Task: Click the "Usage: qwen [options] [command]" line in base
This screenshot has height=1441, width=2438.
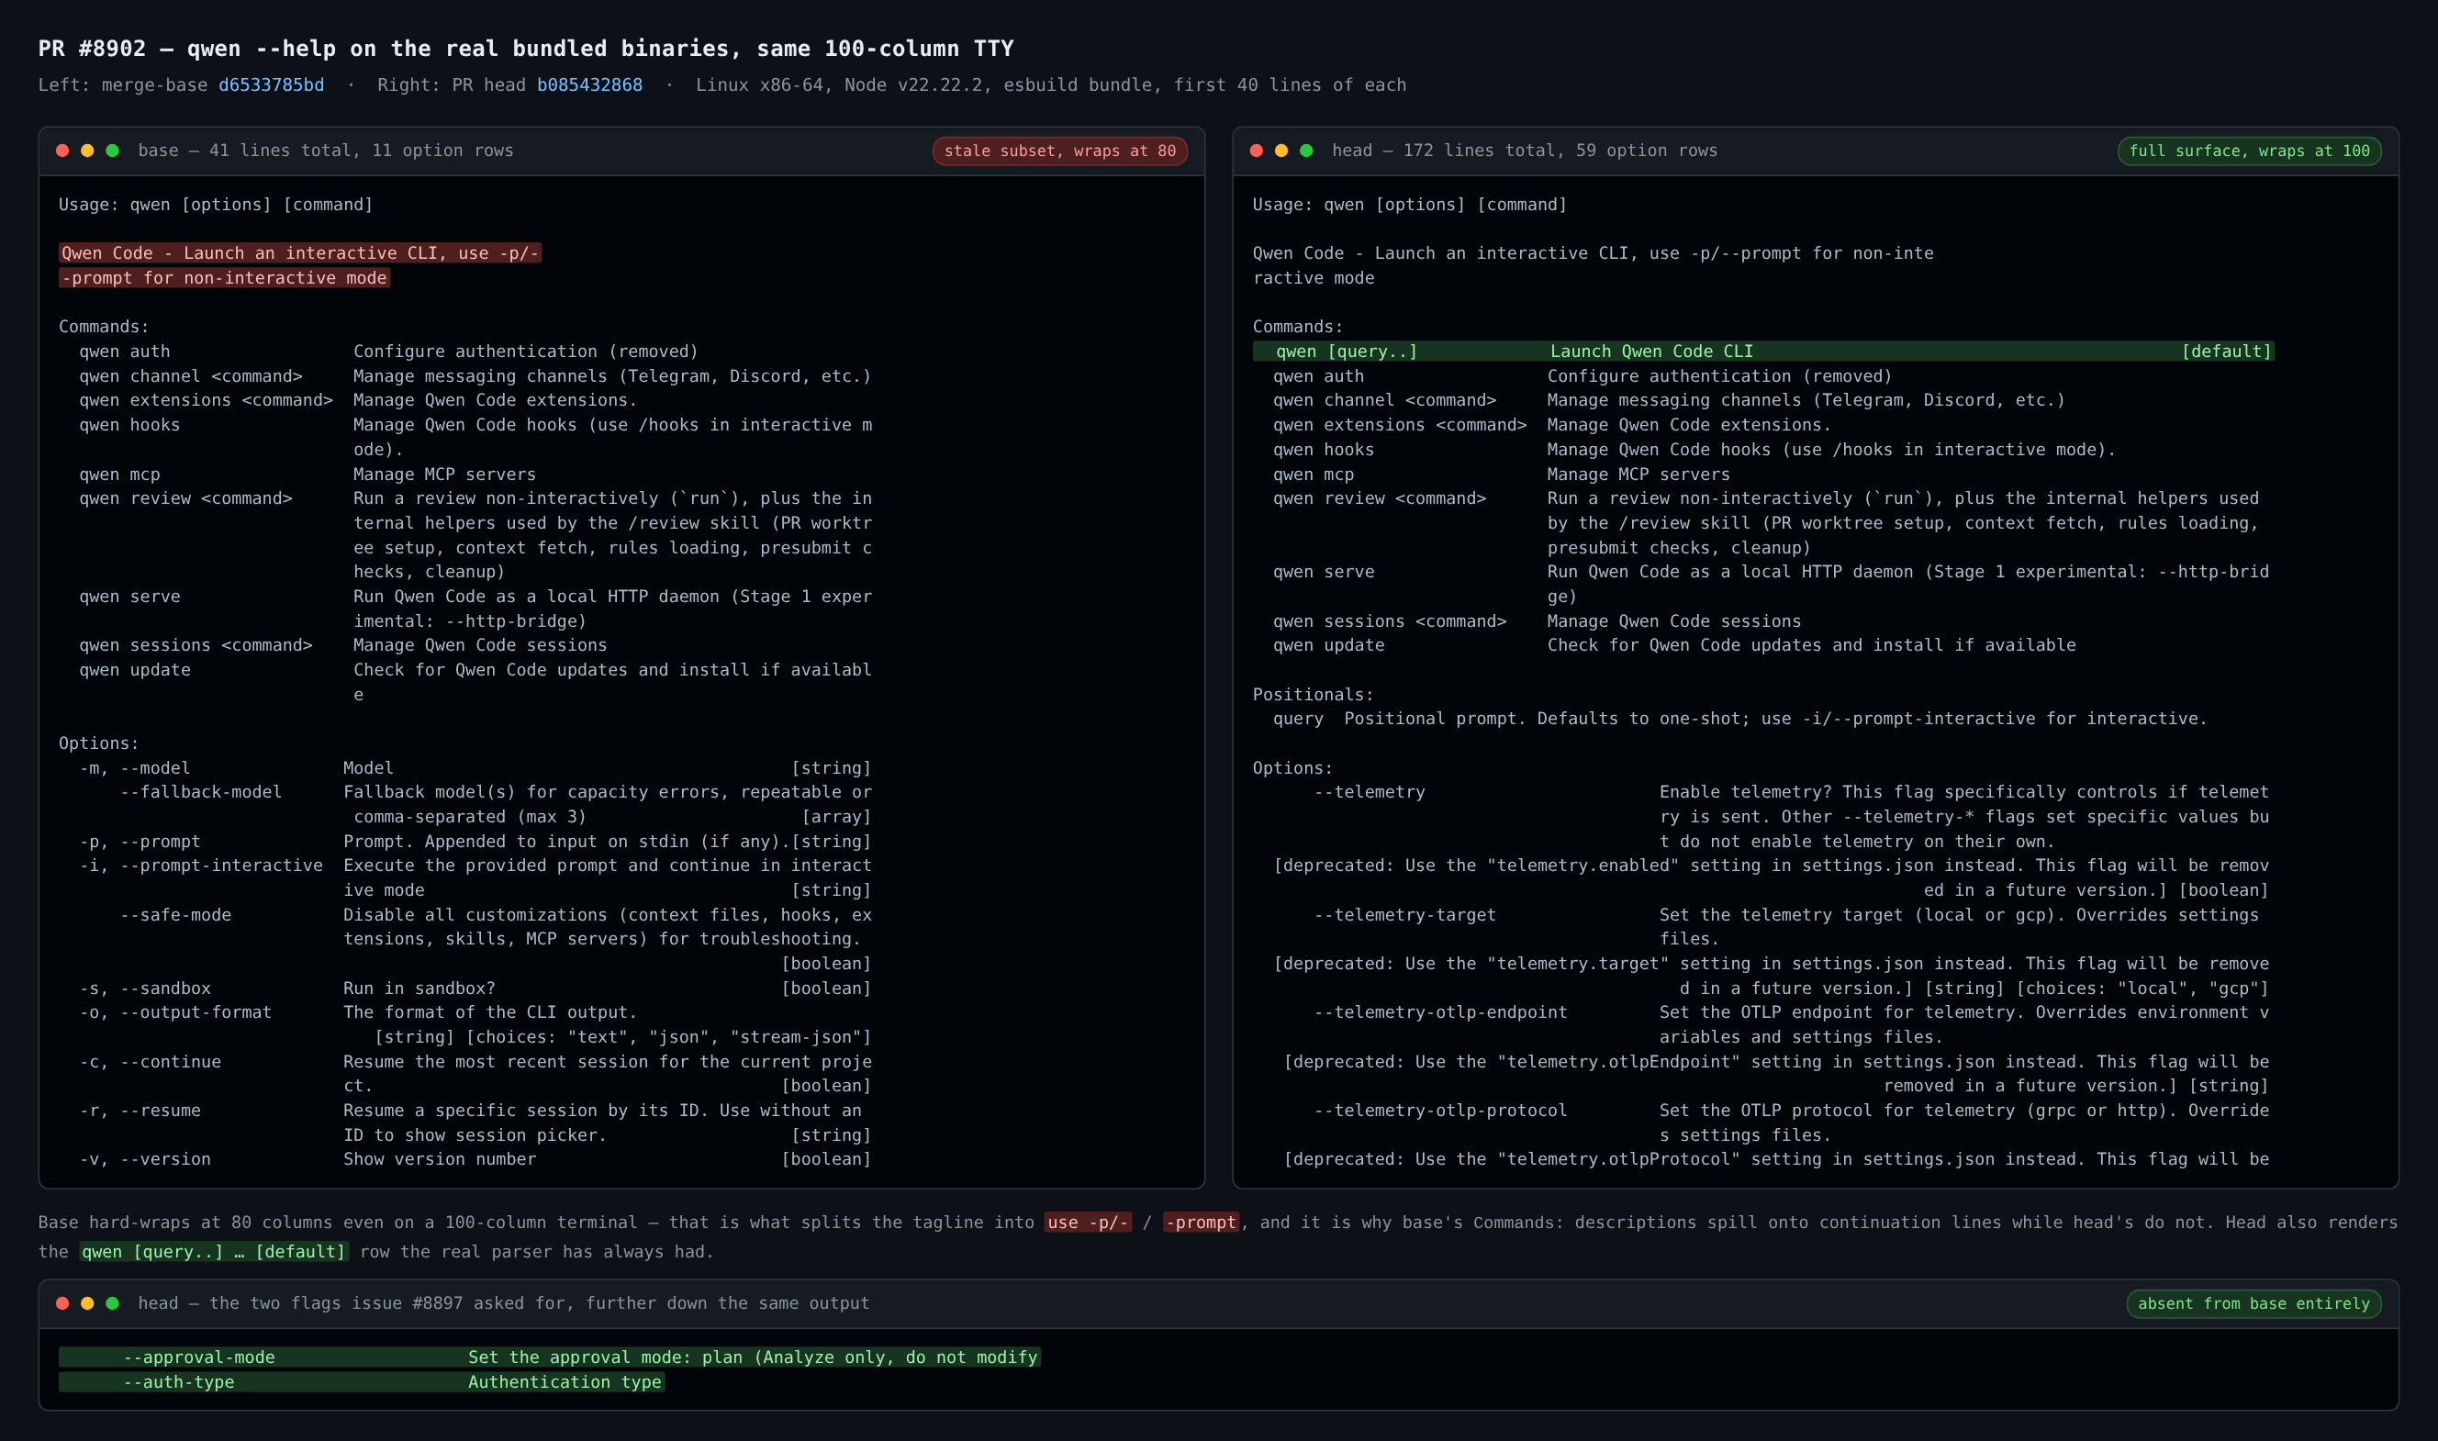Action: tap(216, 205)
